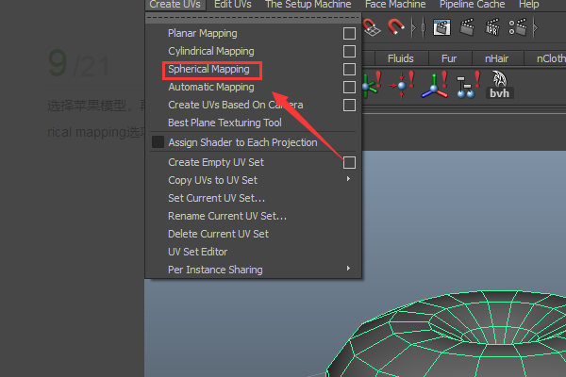Open Planar Mapping option box
Screen dimensions: 566x377
click(x=349, y=34)
